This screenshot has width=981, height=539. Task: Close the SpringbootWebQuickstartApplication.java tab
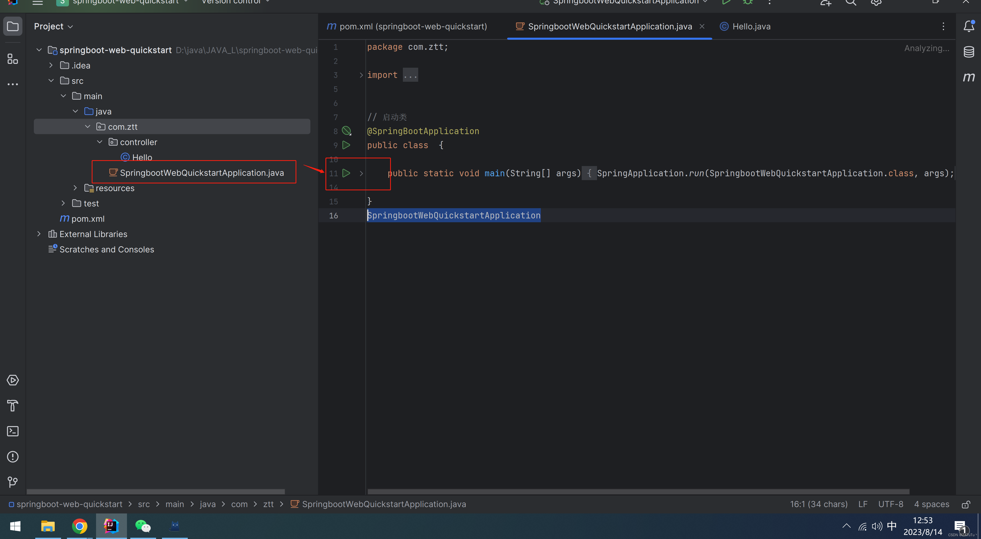tap(702, 26)
